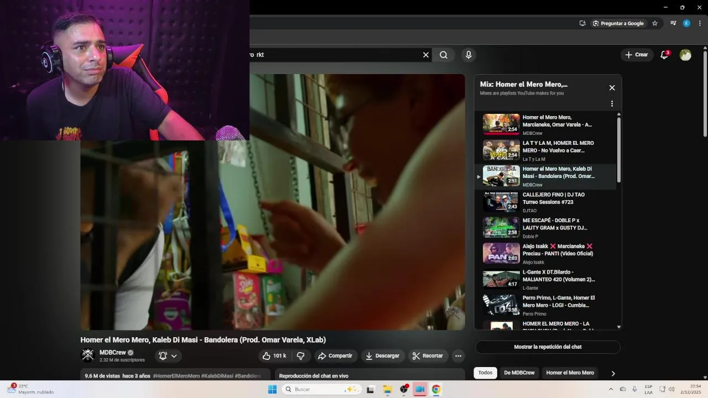Open File Explorer from taskbar
The width and height of the screenshot is (708, 398).
coord(387,390)
